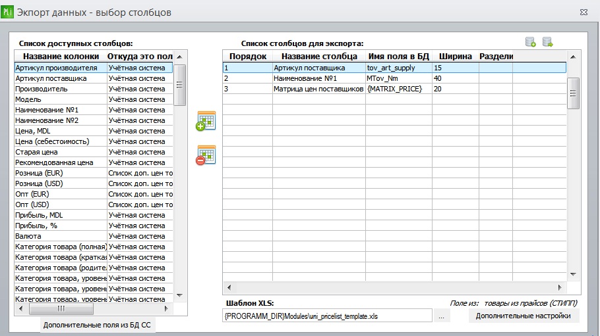Select the 'Производитель' row
The height and width of the screenshot is (336, 600).
coord(94,89)
